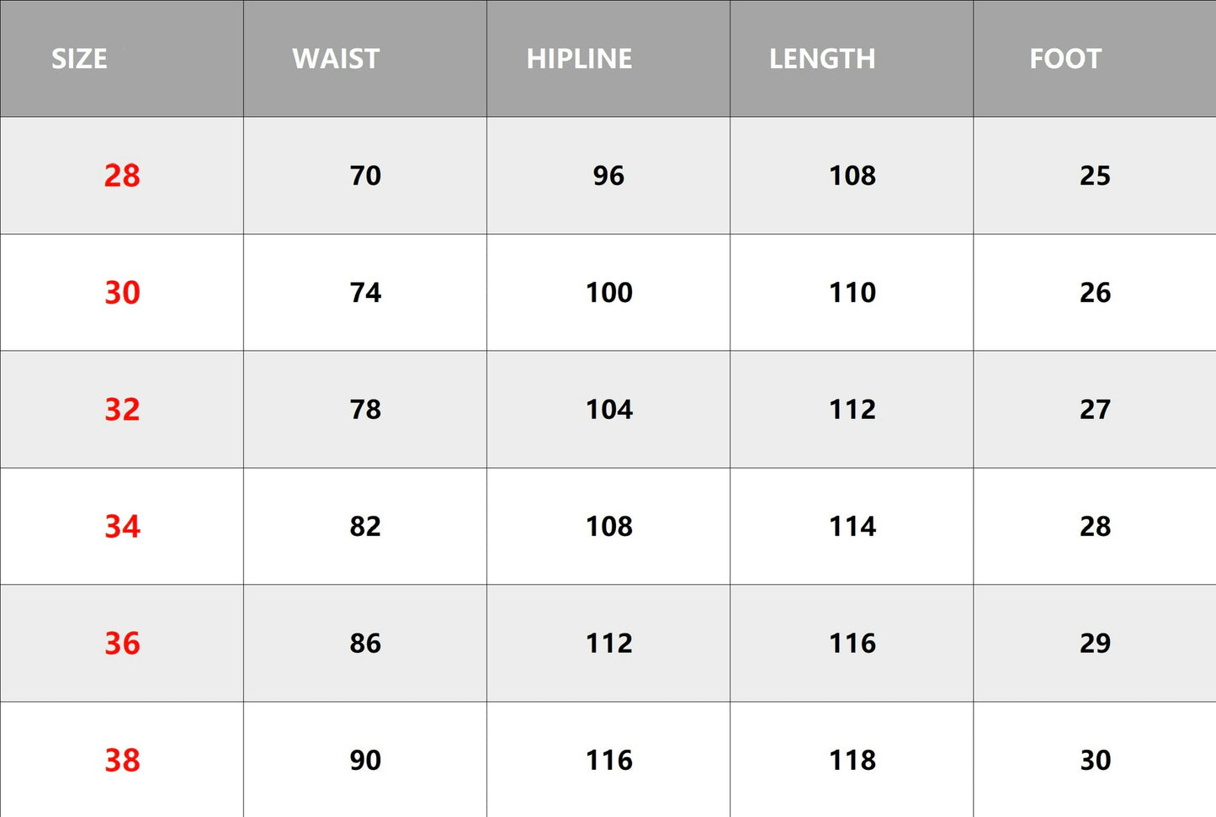Select length value 110
This screenshot has height=817, width=1216.
coord(852,293)
